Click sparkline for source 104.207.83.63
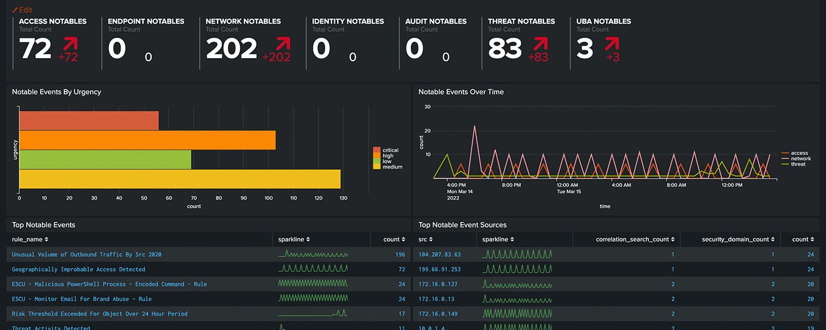826x330 pixels. tap(517, 254)
